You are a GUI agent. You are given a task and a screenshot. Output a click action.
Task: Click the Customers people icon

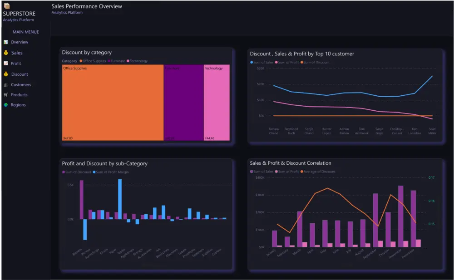tap(5, 85)
